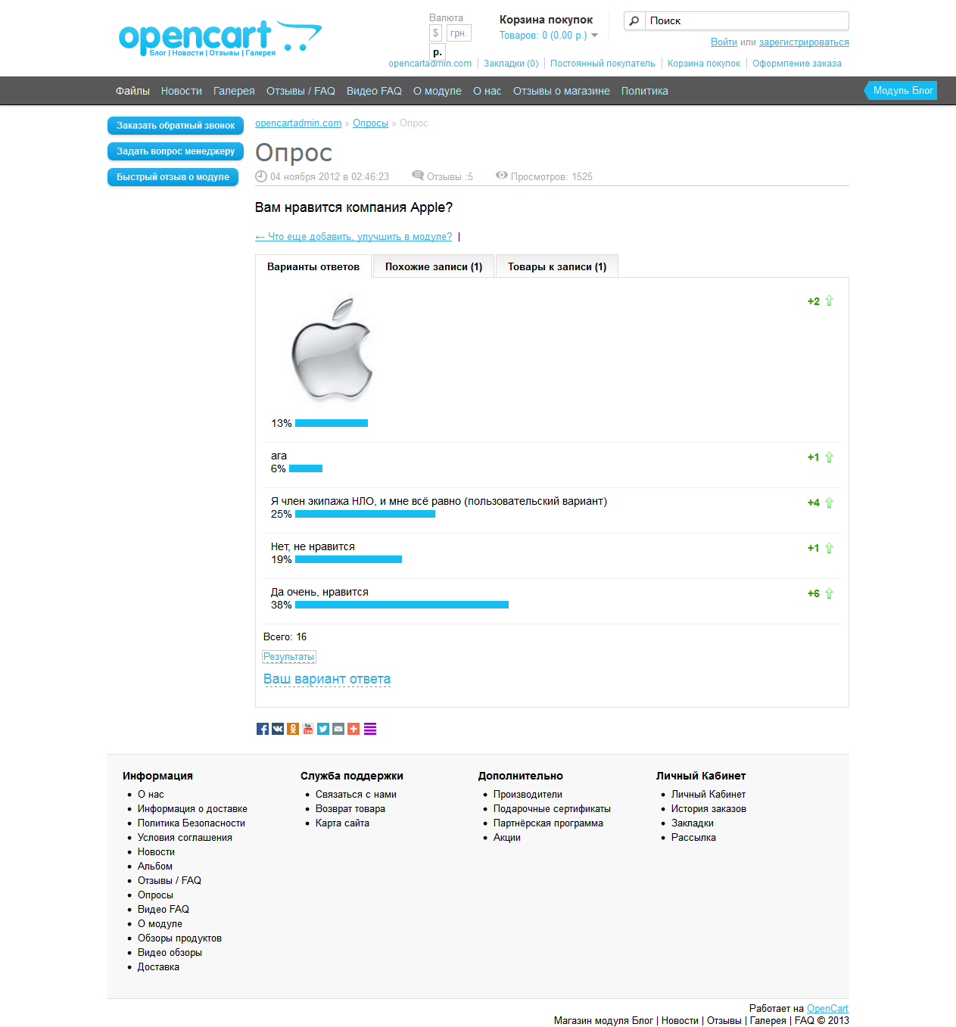
Task: Share via the Odnoklassniki icon
Action: tap(293, 729)
